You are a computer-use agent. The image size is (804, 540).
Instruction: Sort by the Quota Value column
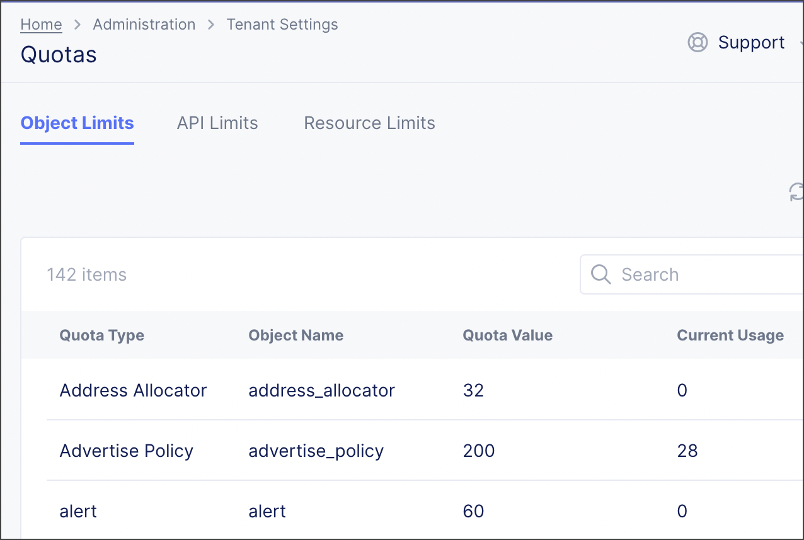coord(507,335)
